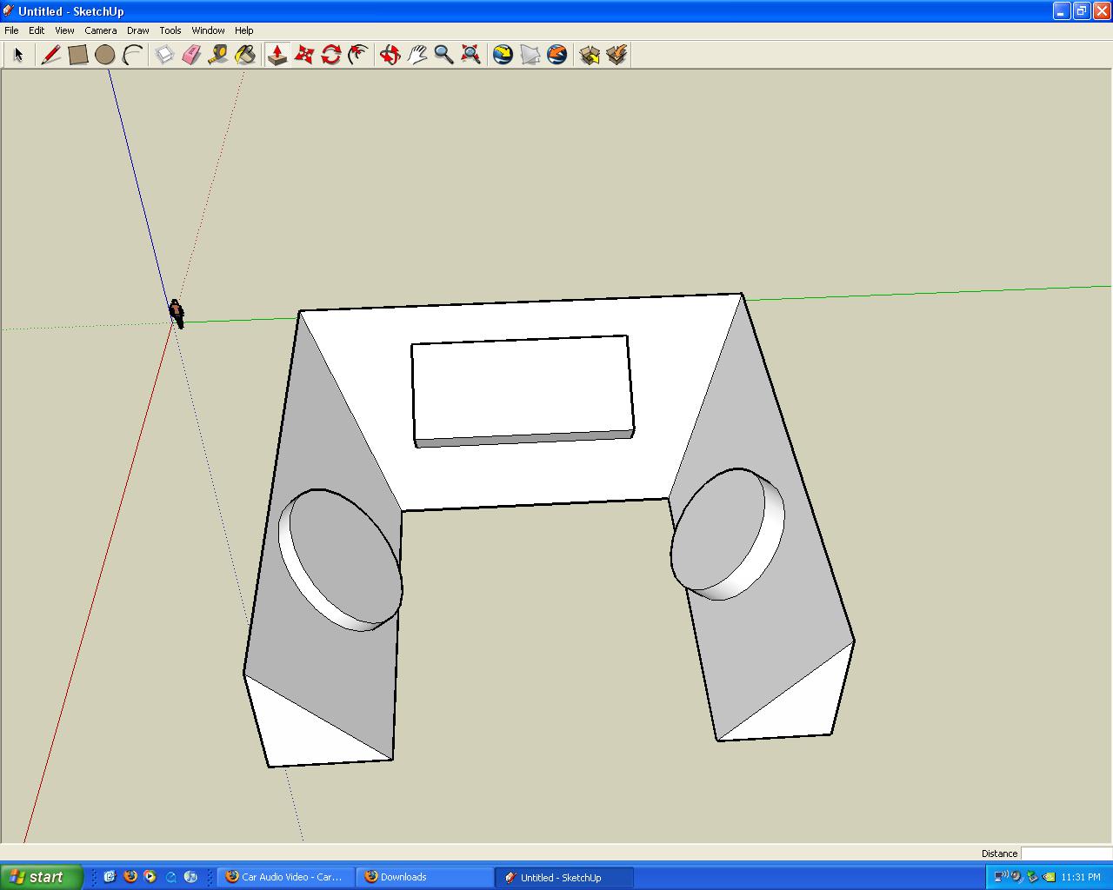The height and width of the screenshot is (890, 1113).
Task: Switch to the Orbit camera tool
Action: point(390,55)
